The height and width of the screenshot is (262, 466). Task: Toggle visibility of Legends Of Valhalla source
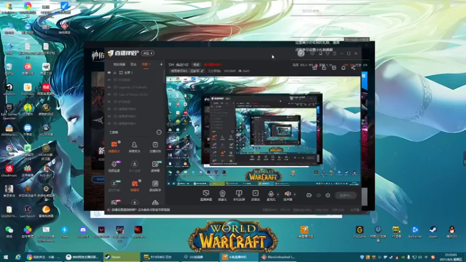click(109, 87)
